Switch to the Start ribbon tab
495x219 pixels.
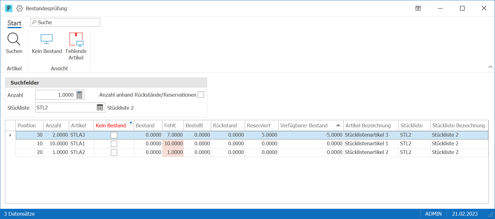coord(14,23)
